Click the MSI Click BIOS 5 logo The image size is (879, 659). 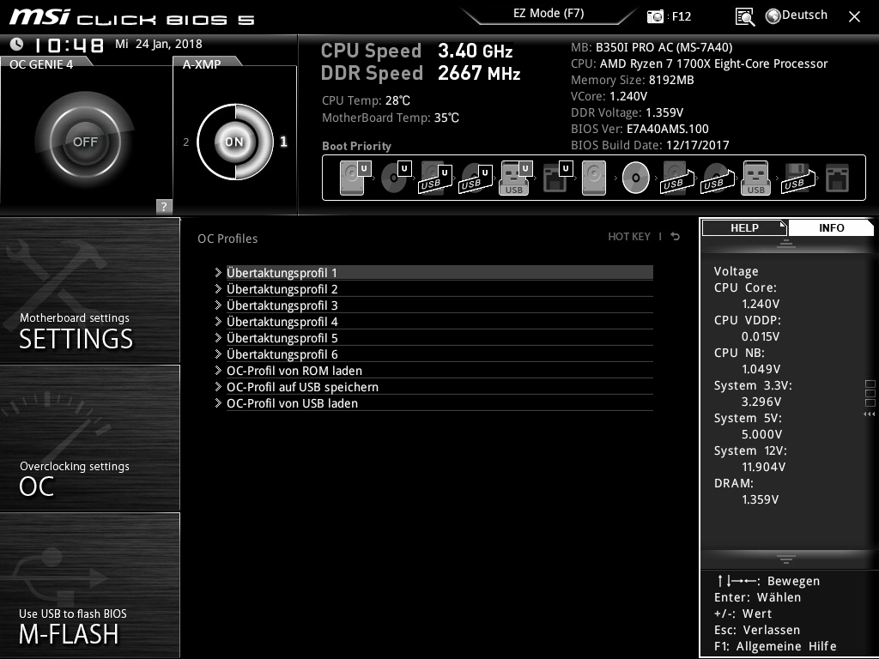click(132, 17)
